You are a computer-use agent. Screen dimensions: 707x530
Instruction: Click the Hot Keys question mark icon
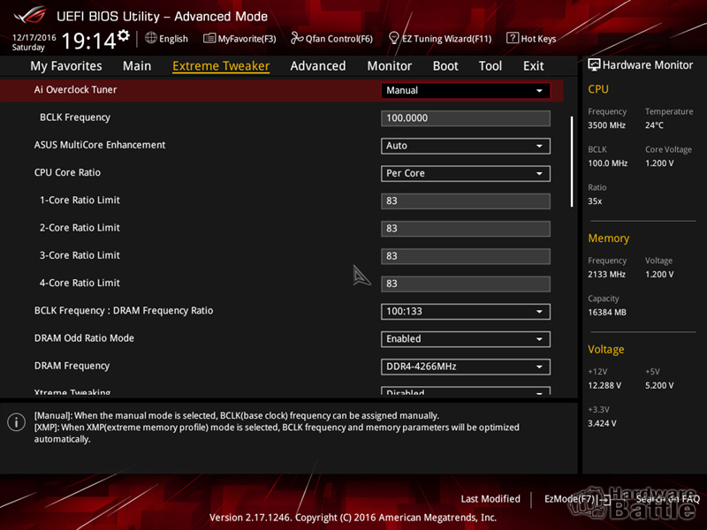tap(513, 38)
